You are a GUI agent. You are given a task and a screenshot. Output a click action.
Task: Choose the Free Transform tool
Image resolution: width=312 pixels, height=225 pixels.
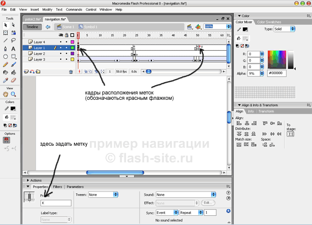tap(5, 33)
